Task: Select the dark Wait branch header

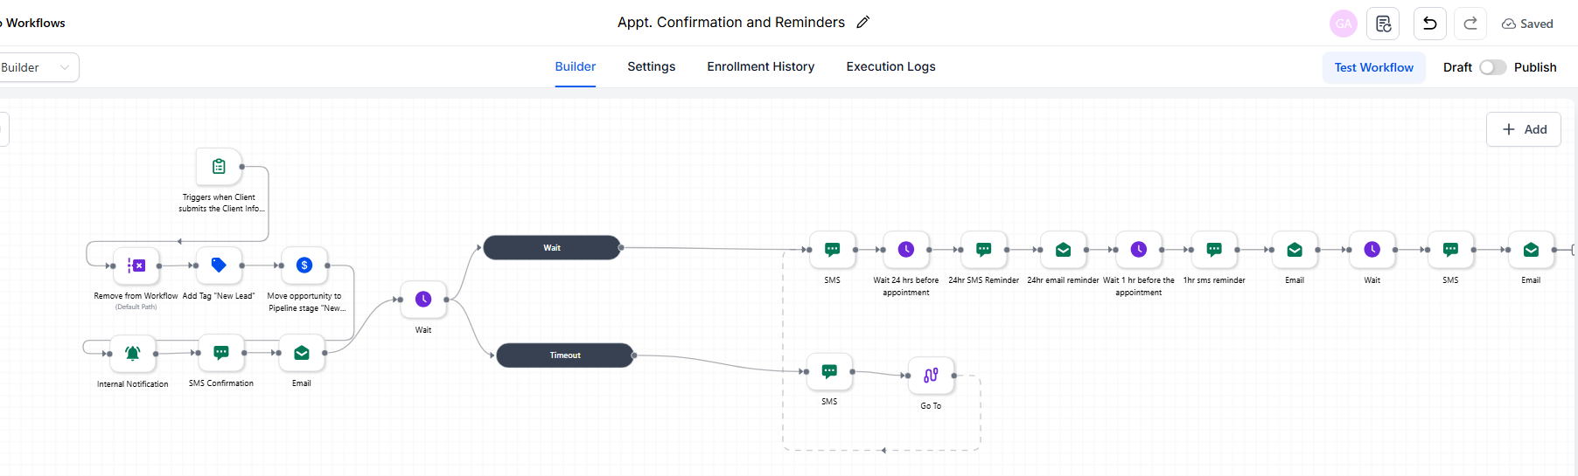Action: coord(552,248)
